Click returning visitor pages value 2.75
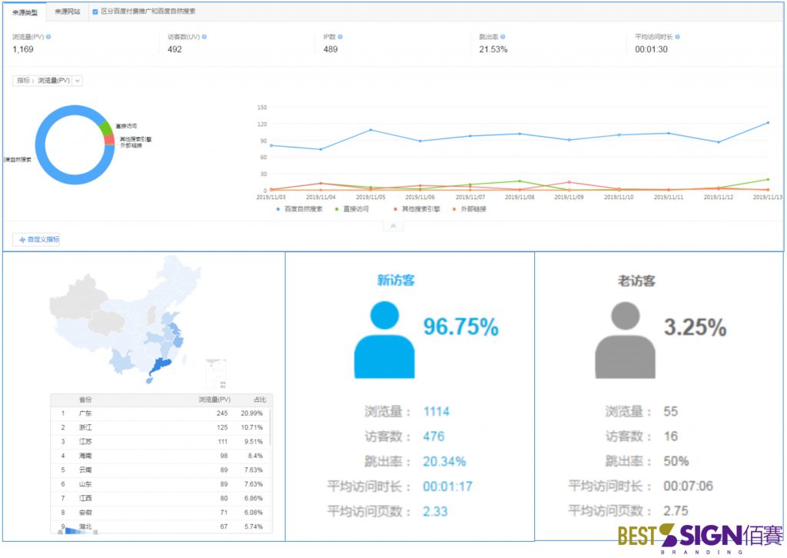This screenshot has width=787, height=558. pyautogui.click(x=676, y=511)
